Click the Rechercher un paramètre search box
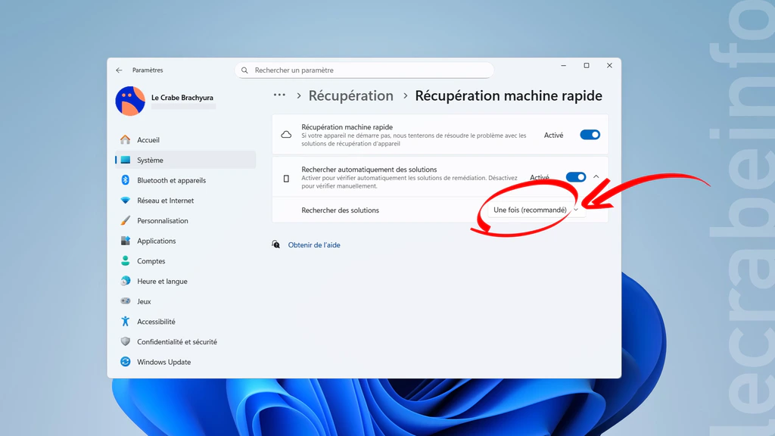This screenshot has height=436, width=775. point(364,70)
